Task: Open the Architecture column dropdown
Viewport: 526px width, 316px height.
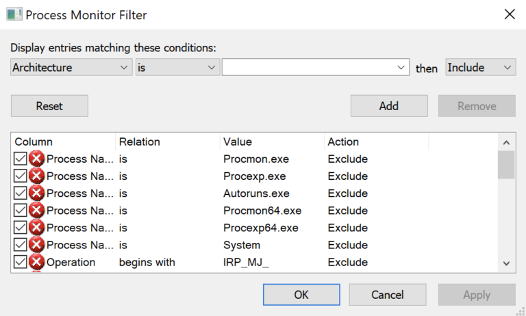Action: coord(71,67)
